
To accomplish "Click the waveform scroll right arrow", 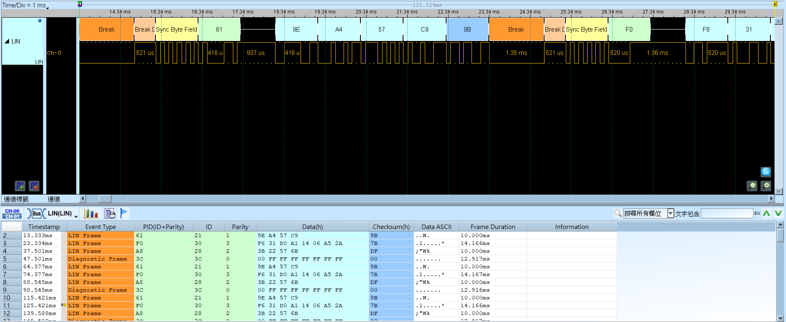I will [771, 199].
